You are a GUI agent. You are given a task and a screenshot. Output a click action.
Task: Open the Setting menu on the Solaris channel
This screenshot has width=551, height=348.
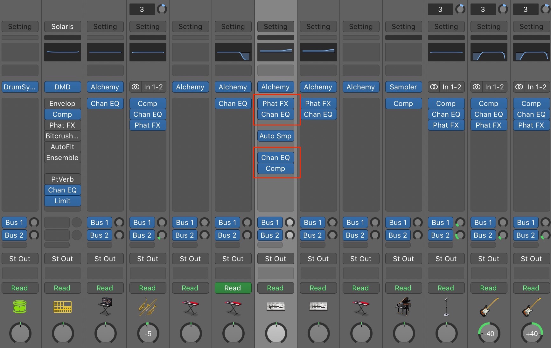[x=62, y=26]
